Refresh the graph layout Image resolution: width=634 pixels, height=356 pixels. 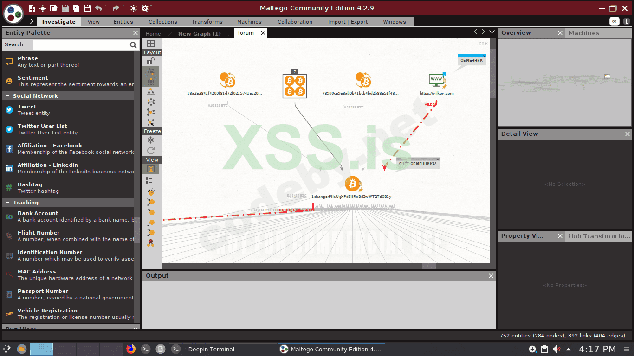151,150
